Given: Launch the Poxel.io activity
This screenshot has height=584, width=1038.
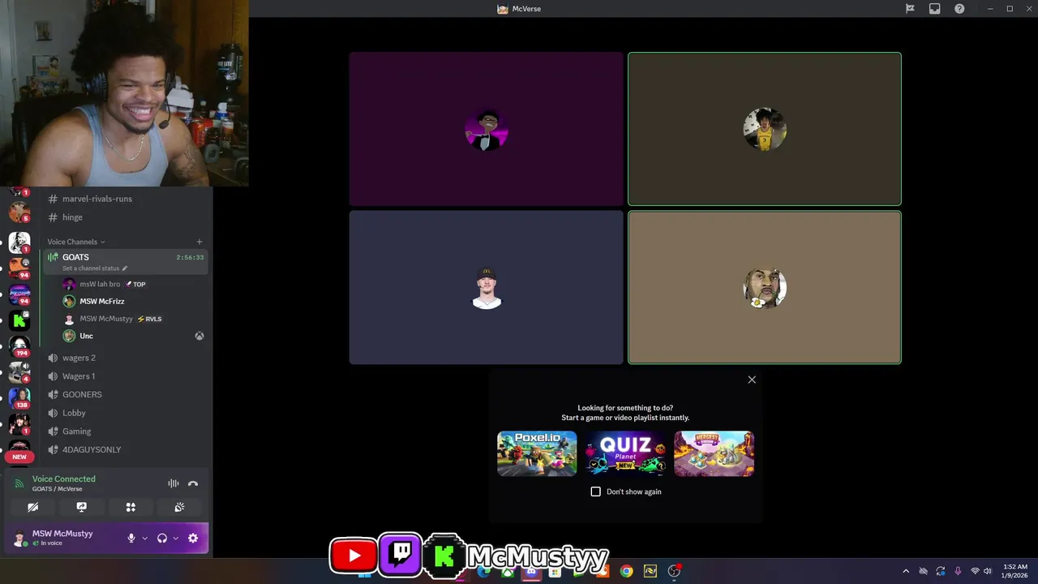Looking at the screenshot, I should 537,453.
